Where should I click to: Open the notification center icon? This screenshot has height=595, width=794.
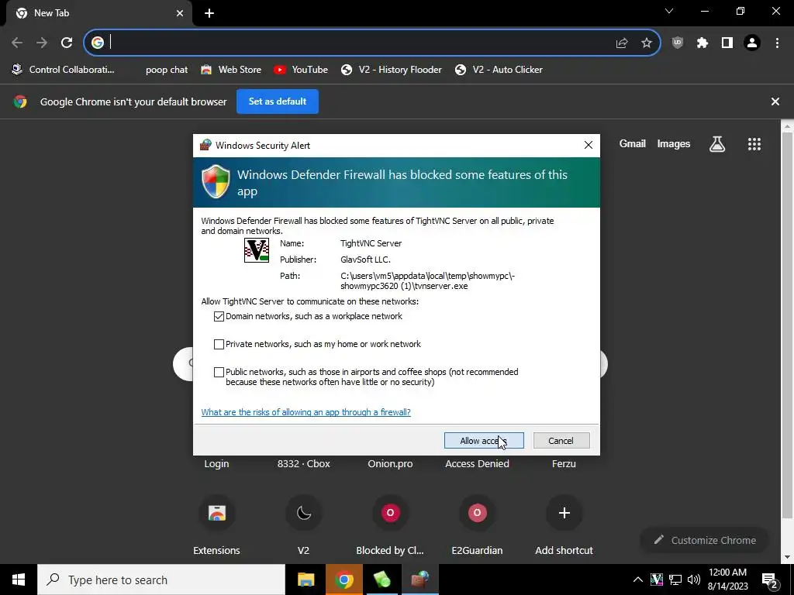[770, 580]
